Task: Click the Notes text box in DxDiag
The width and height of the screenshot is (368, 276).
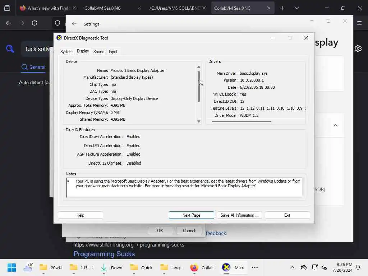Action: (x=184, y=188)
